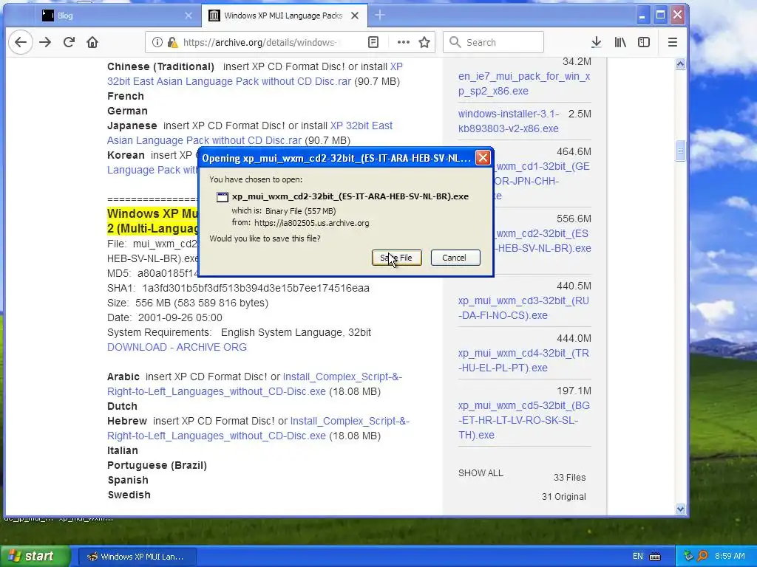
Task: Open windows-installer-3.1-kb893803-v2-x86.exe link
Action: tap(509, 121)
